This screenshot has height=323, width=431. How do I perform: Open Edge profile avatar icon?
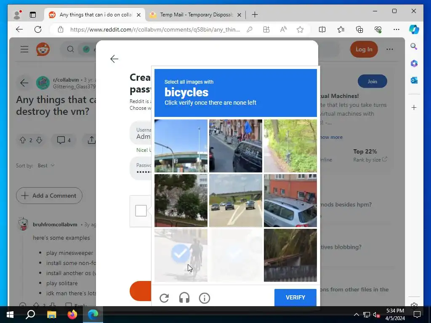(x=17, y=15)
